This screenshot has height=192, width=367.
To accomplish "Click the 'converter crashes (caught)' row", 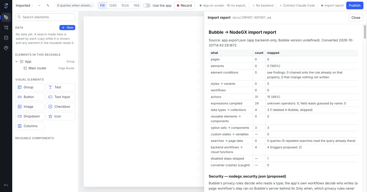I will click(x=284, y=165).
